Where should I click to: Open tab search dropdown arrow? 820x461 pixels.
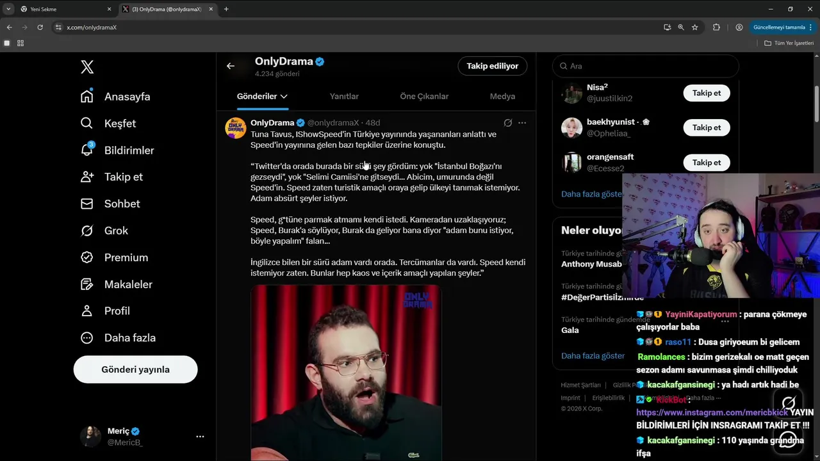point(8,9)
